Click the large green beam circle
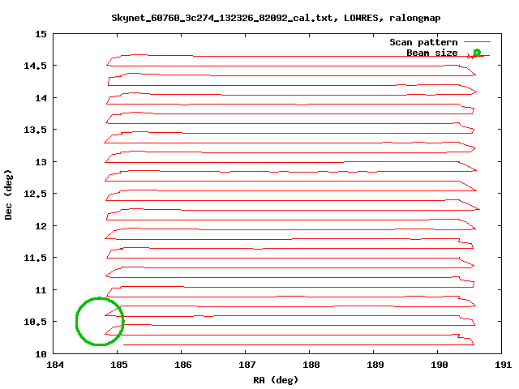519x389 pixels. click(100, 322)
